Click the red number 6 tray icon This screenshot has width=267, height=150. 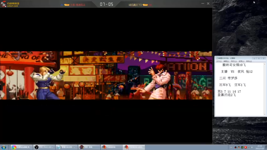click(x=246, y=147)
